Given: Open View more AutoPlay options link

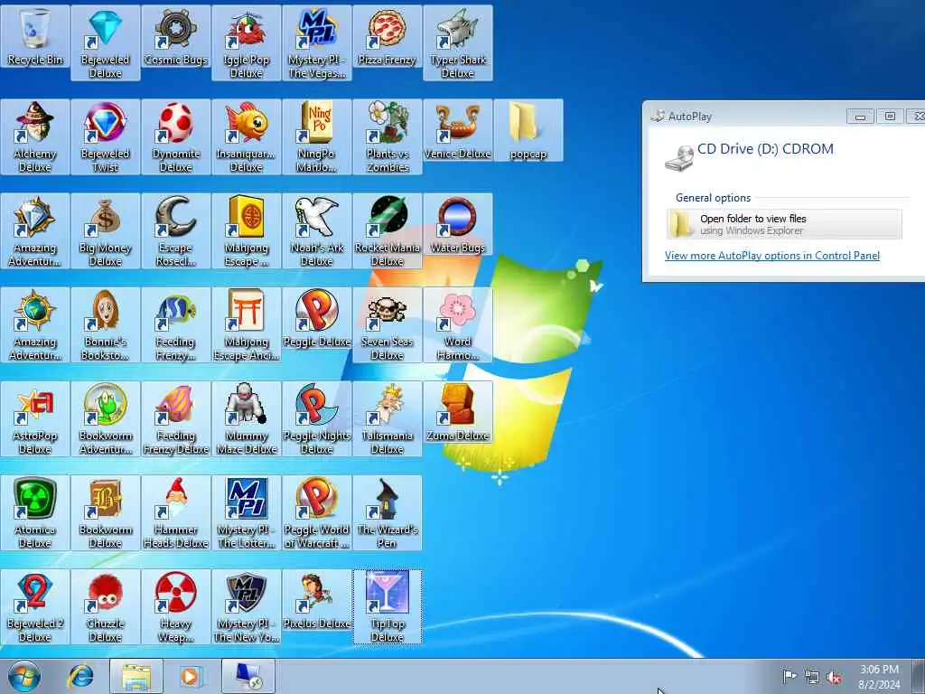Looking at the screenshot, I should pos(772,256).
